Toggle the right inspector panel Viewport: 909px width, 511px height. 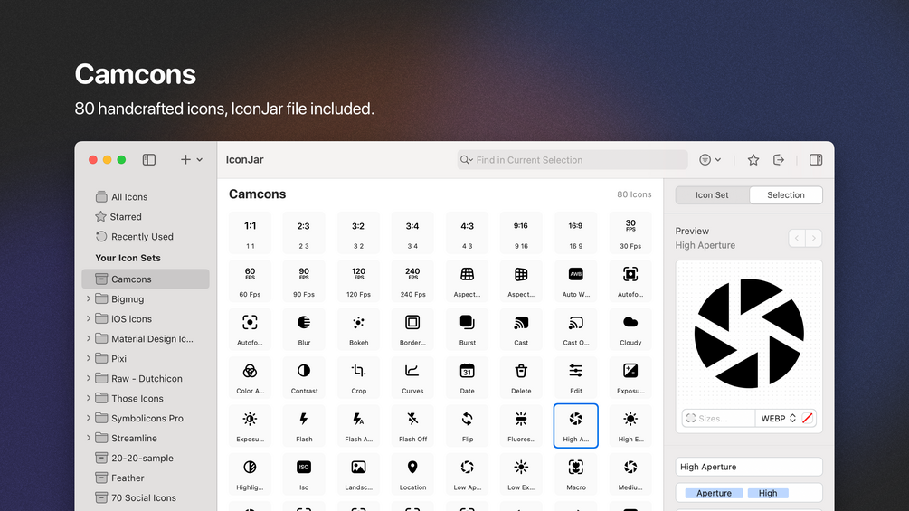point(816,160)
